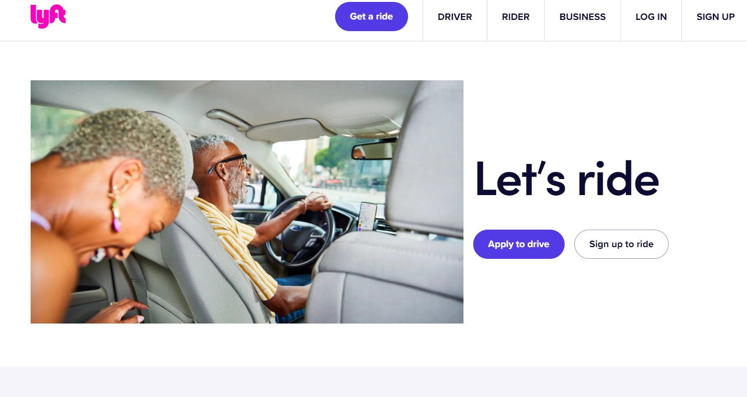Click the driver's black glasses in the photo
747x397 pixels.
coord(228,163)
